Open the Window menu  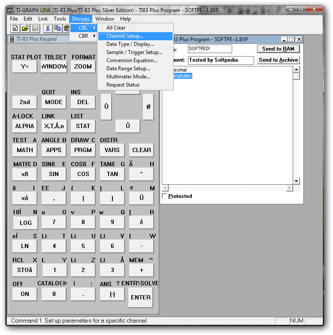(105, 19)
